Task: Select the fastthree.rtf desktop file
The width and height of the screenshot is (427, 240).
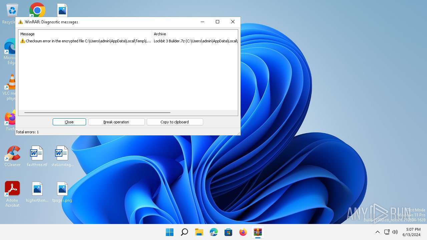Action: (37, 156)
